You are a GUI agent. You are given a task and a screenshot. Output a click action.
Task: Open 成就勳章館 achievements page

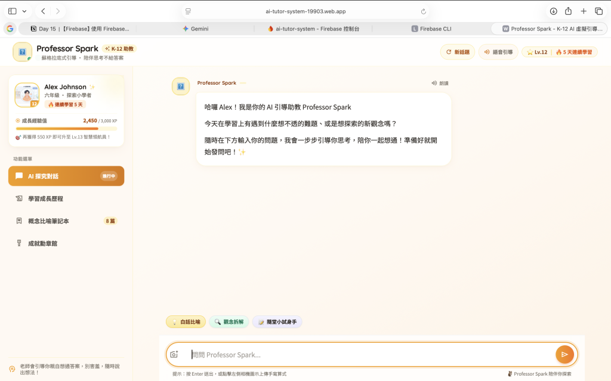coord(66,243)
